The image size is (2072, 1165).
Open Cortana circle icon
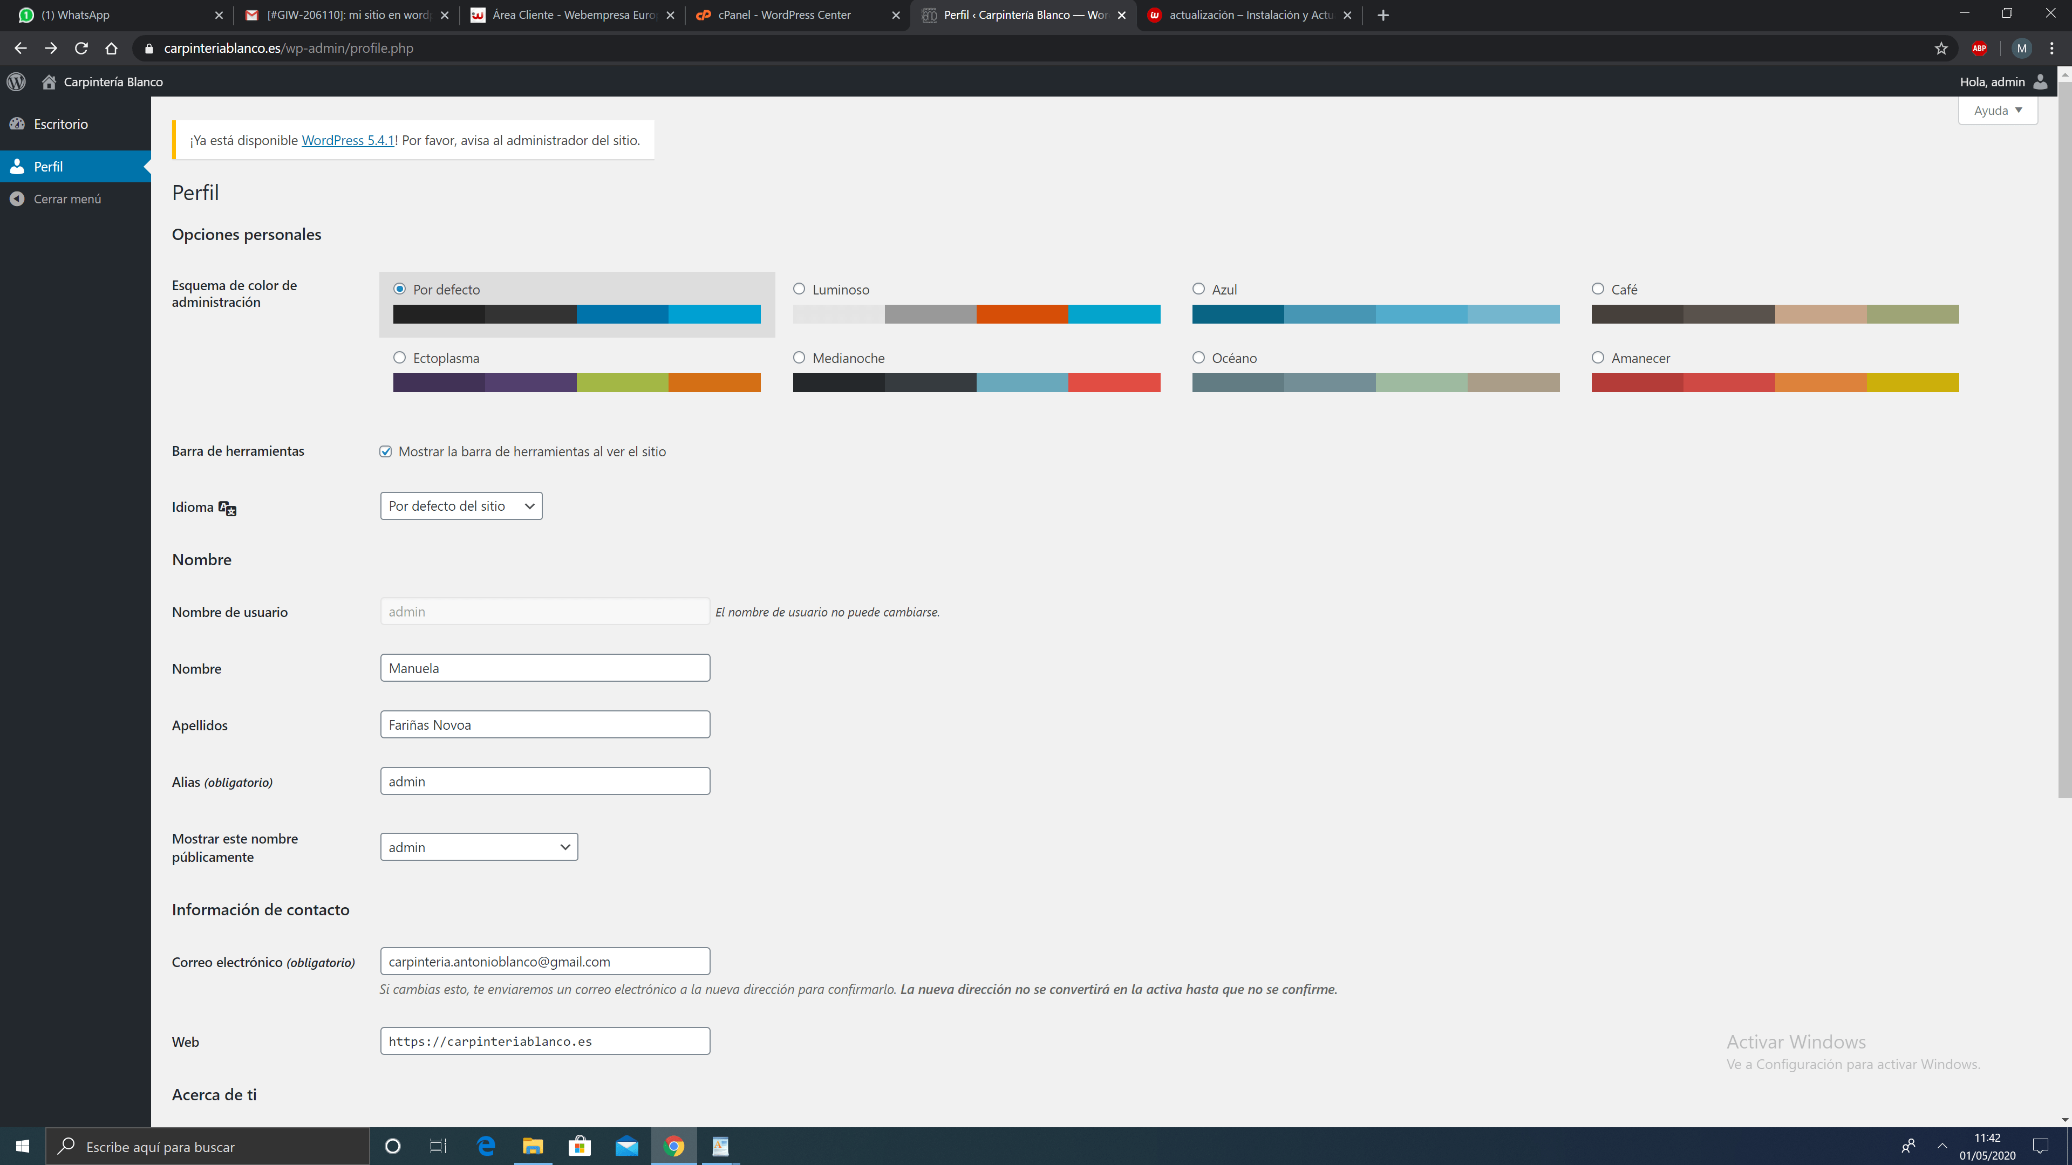[392, 1147]
